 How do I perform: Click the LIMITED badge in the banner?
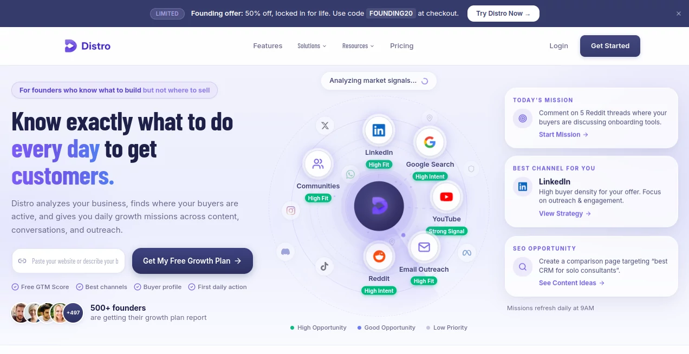167,14
